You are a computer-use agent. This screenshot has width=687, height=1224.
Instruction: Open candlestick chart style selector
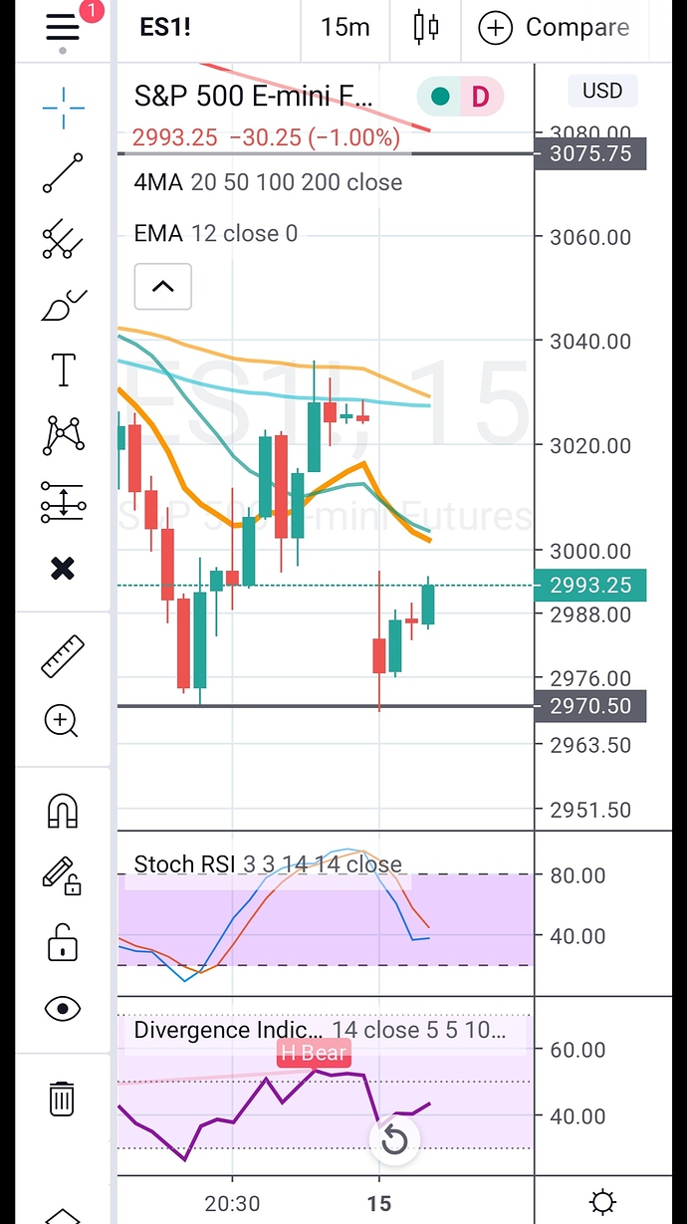coord(426,28)
